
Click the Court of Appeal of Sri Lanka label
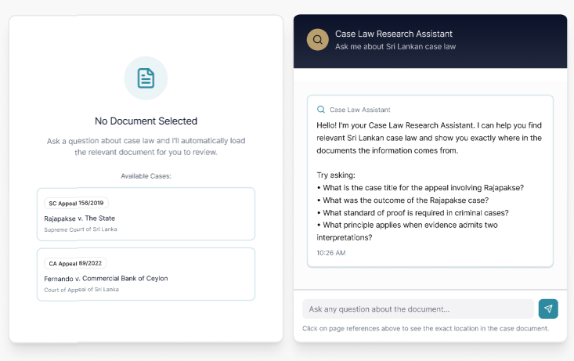[x=81, y=289]
